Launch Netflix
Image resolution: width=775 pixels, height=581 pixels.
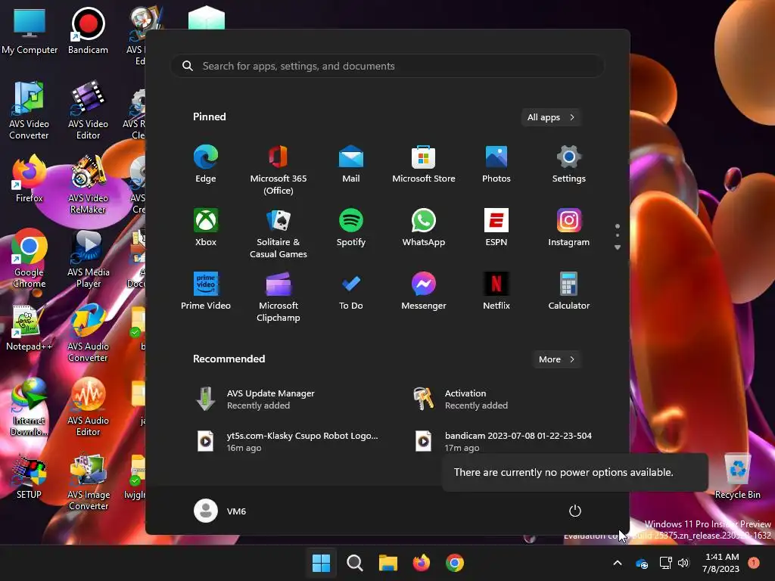496,291
